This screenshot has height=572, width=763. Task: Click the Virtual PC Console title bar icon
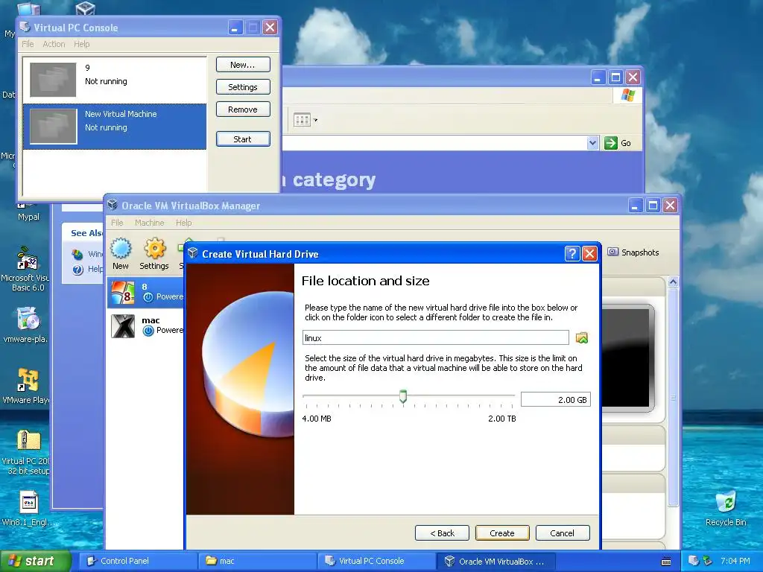click(x=25, y=27)
